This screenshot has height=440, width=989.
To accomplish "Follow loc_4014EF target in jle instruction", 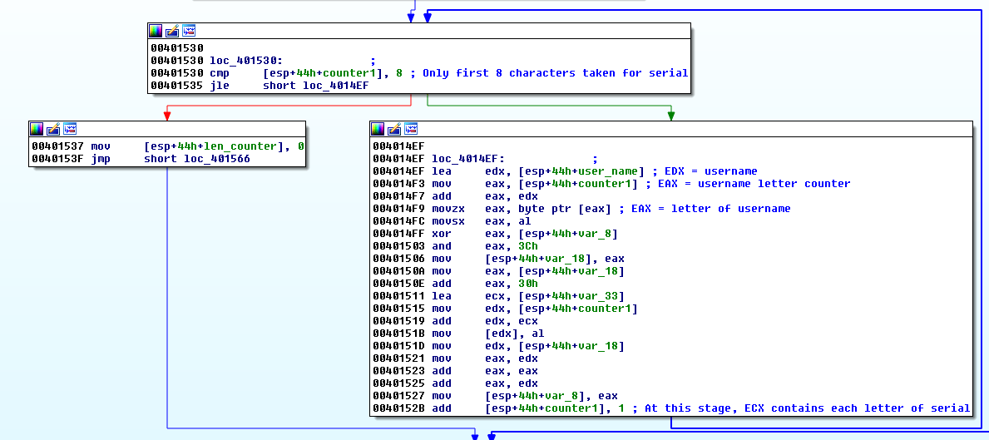I will [335, 86].
